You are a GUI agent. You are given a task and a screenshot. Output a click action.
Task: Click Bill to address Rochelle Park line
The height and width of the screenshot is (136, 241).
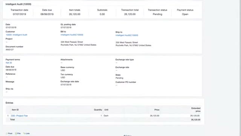point(78,45)
